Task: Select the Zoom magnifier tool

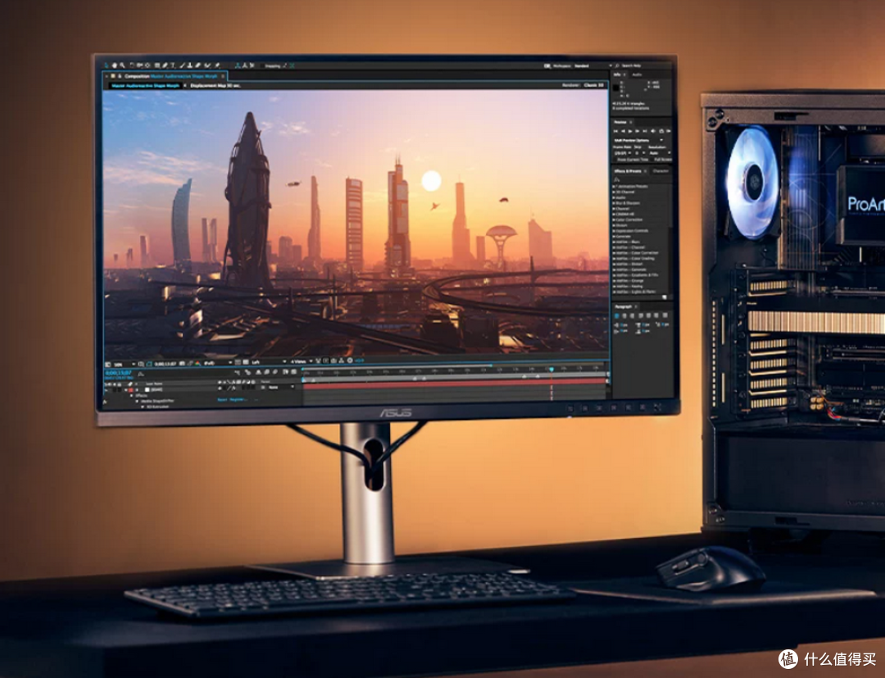Action: [x=122, y=66]
